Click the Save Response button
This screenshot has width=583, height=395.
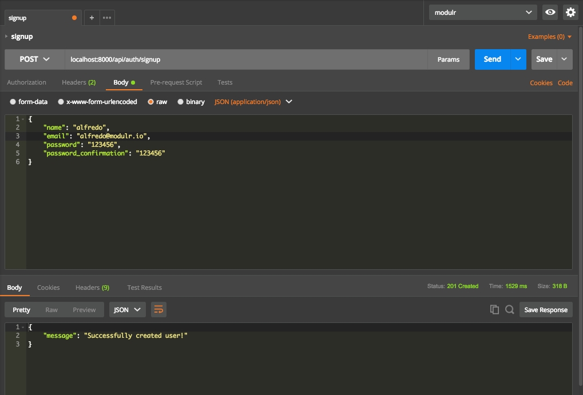click(x=546, y=310)
